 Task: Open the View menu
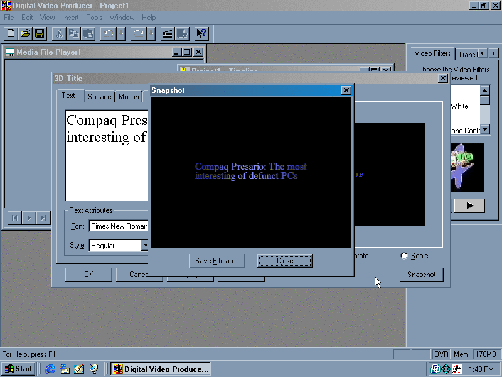pos(48,18)
